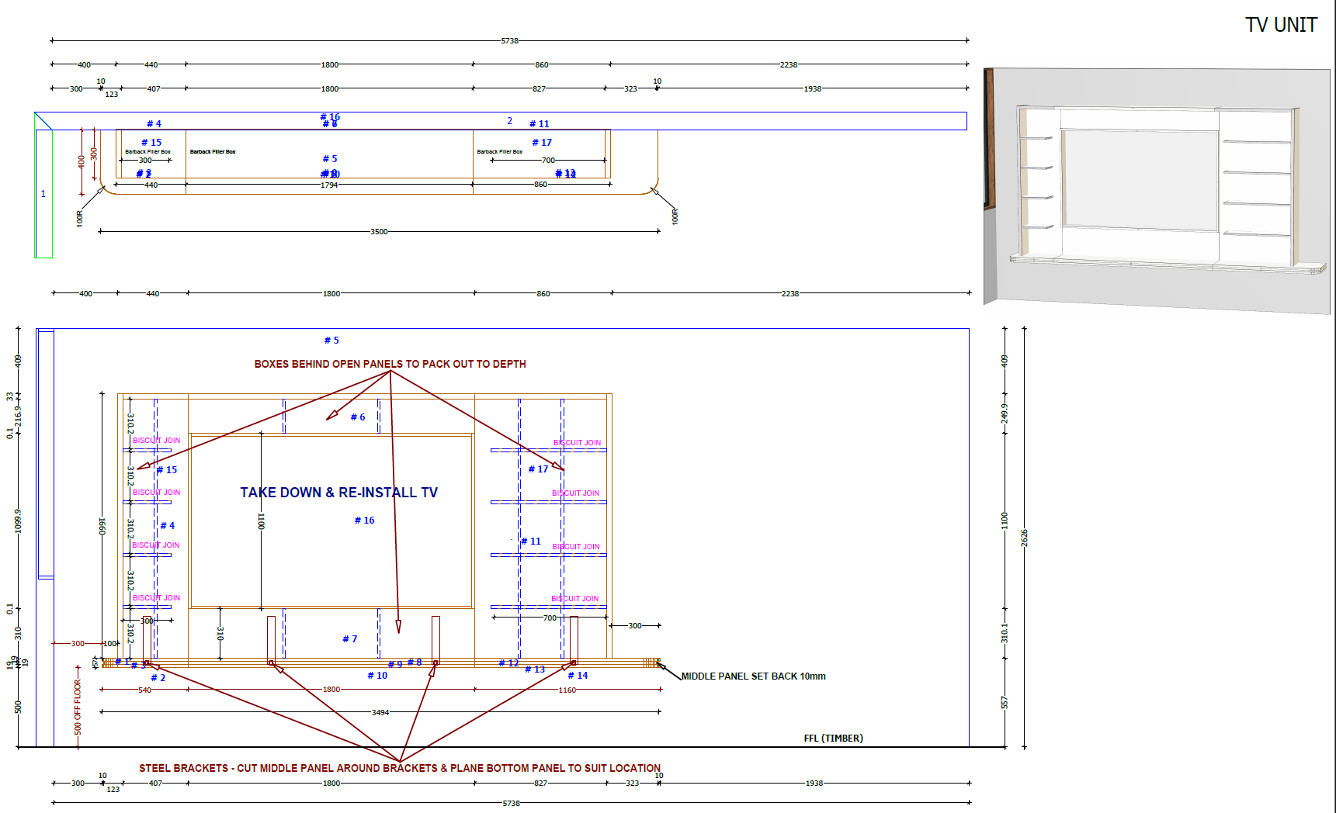This screenshot has width=1336, height=813.
Task: Click the TAKE DOWN & RE-INSTALL TV annotation
Action: (x=338, y=492)
